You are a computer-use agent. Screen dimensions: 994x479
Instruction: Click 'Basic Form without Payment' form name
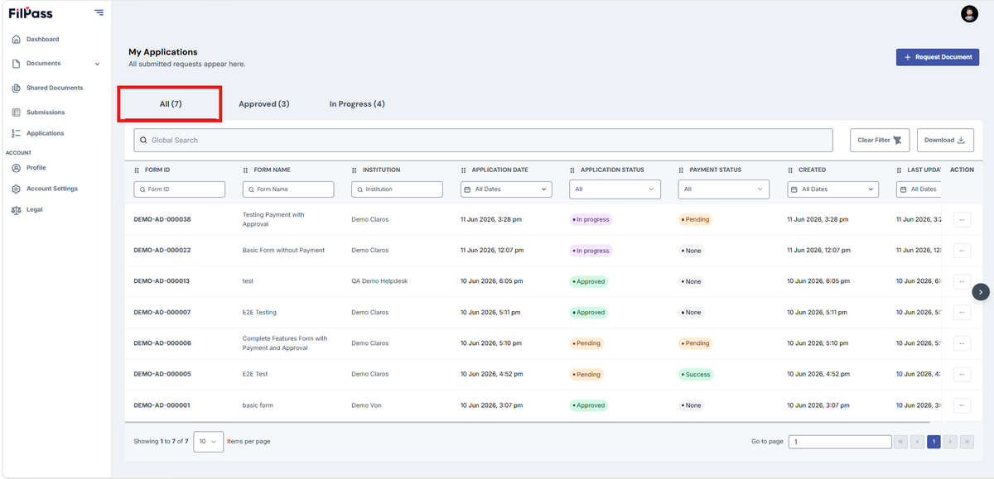[x=283, y=250]
